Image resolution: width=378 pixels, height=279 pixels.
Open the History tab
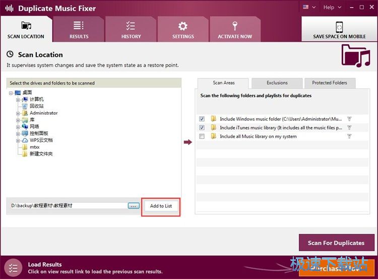(x=131, y=29)
